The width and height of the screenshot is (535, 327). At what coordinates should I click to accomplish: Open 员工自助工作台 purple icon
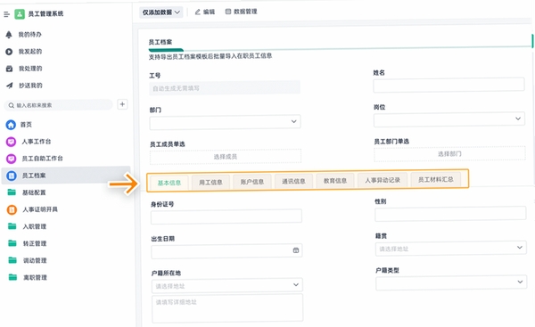tap(12, 159)
